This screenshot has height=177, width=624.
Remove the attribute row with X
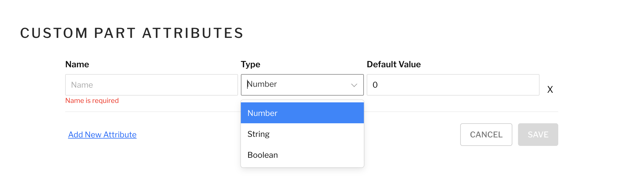pos(550,89)
